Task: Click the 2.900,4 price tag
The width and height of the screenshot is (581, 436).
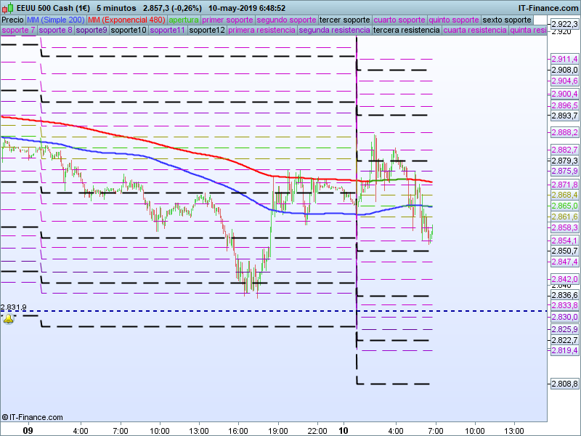Action: [x=564, y=94]
